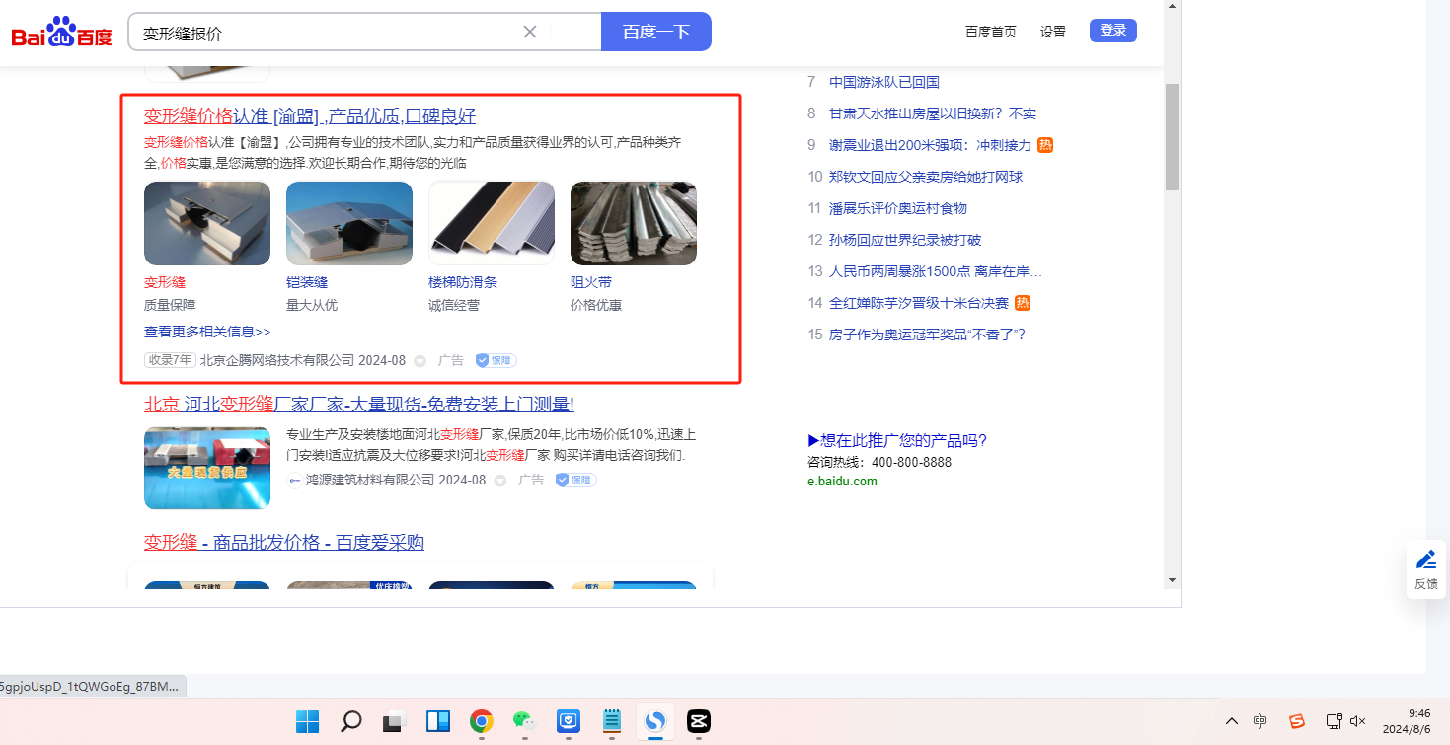Open hot search 房子作为奥运冠军奖品"不香了"?
Image resolution: width=1450 pixels, height=745 pixels.
point(927,335)
